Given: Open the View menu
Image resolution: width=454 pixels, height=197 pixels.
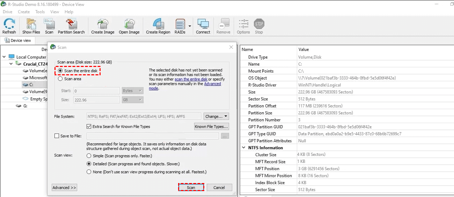Looking at the screenshot, I should (x=54, y=12).
